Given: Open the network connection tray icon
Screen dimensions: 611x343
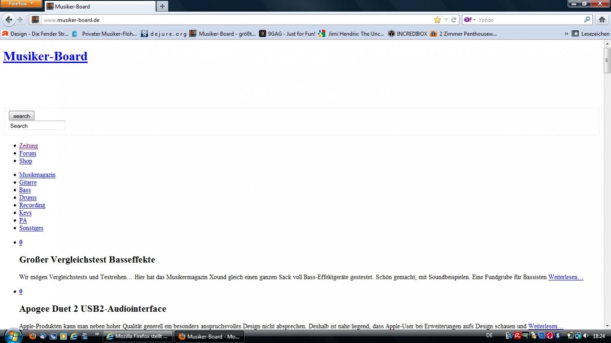Looking at the screenshot, I should pos(578,336).
